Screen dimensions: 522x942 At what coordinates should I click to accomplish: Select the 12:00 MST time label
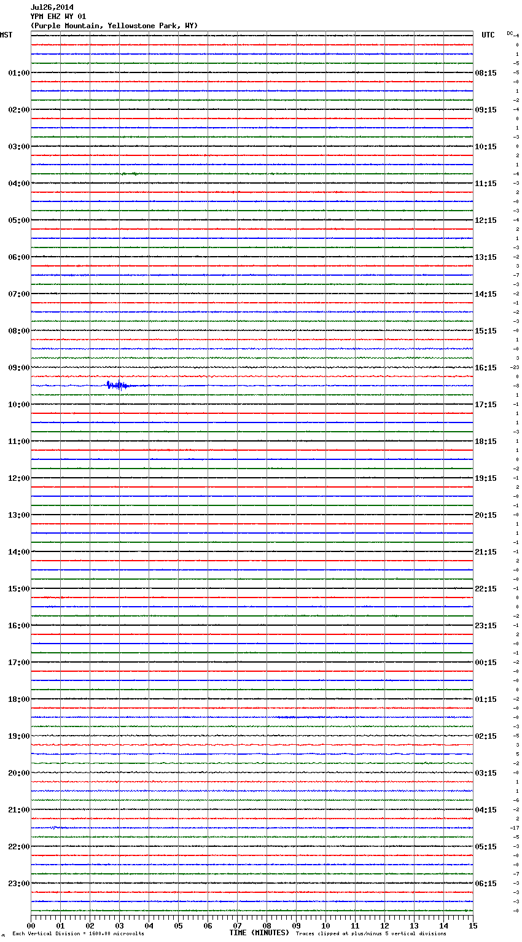(x=18, y=478)
